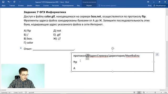Click the 170% zoom level value
Image resolution: width=168 pixels, height=94 pixels.
coord(165,92)
